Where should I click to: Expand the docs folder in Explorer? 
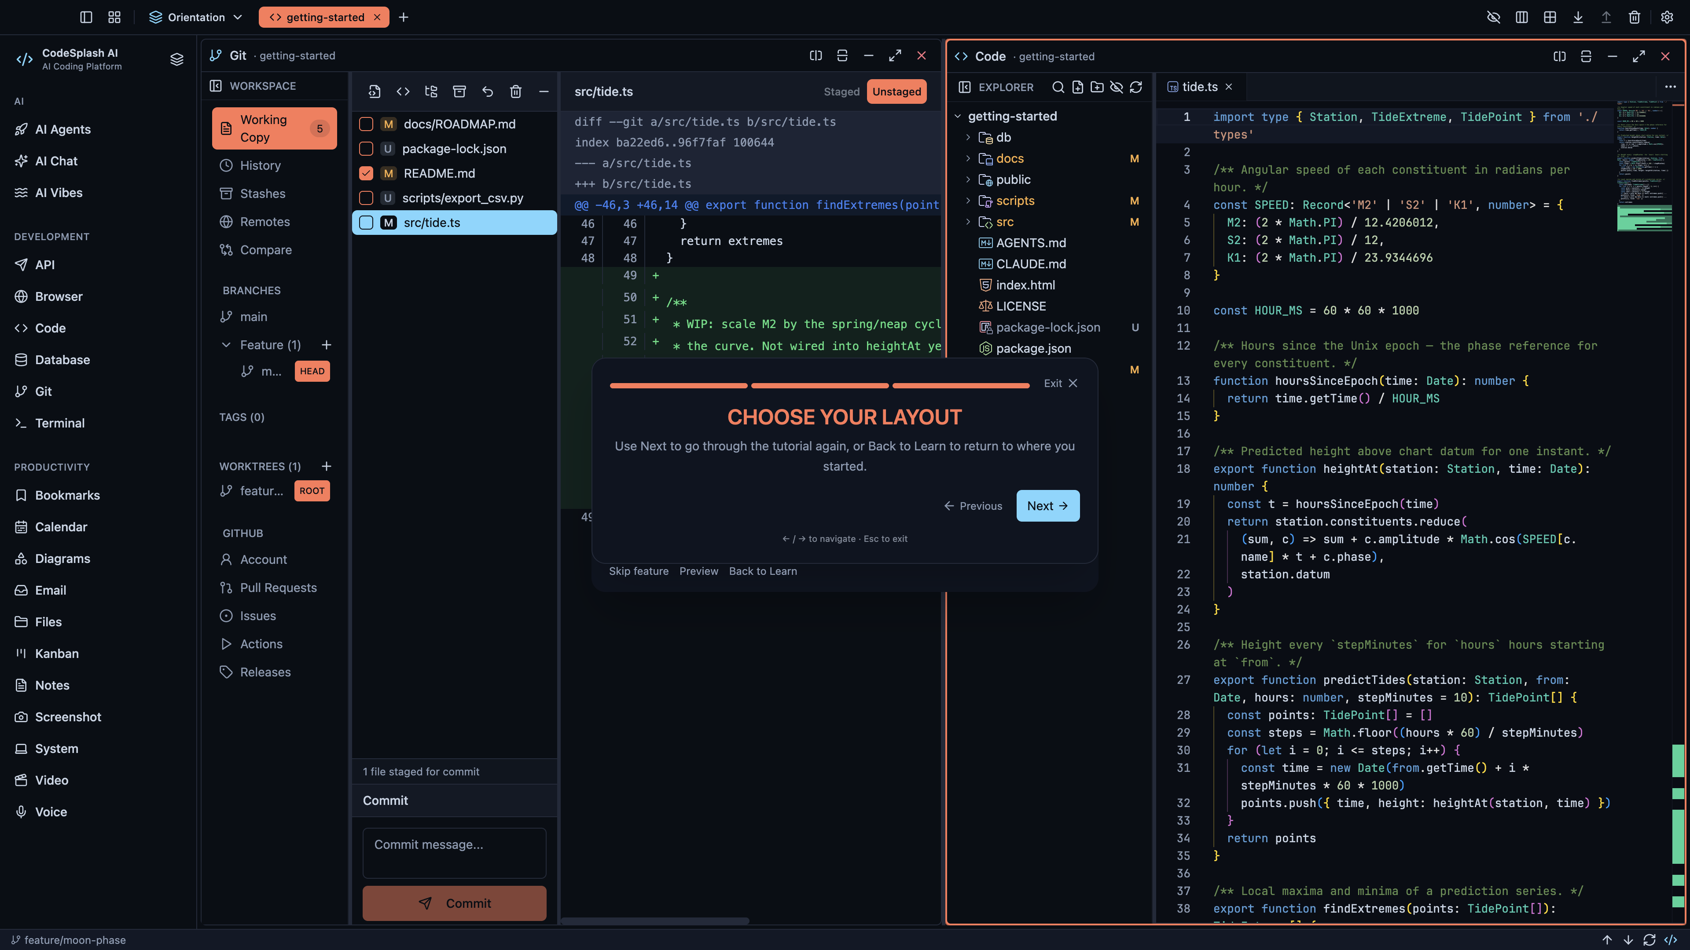968,158
